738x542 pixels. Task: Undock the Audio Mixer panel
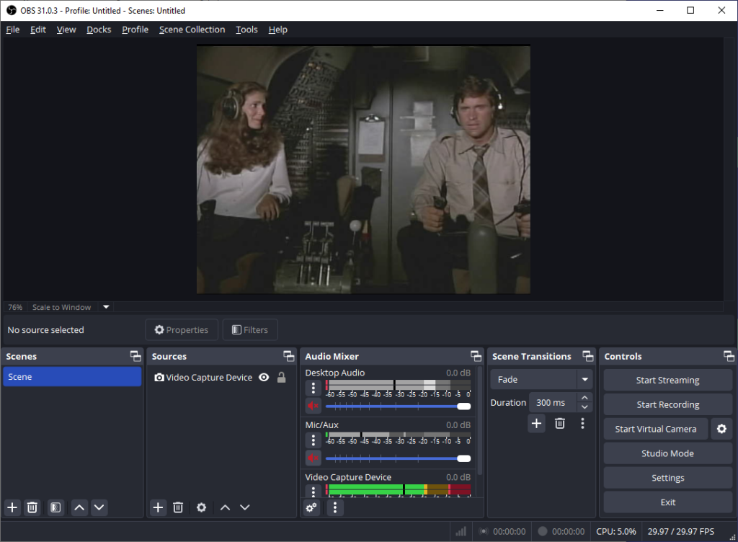[476, 356]
